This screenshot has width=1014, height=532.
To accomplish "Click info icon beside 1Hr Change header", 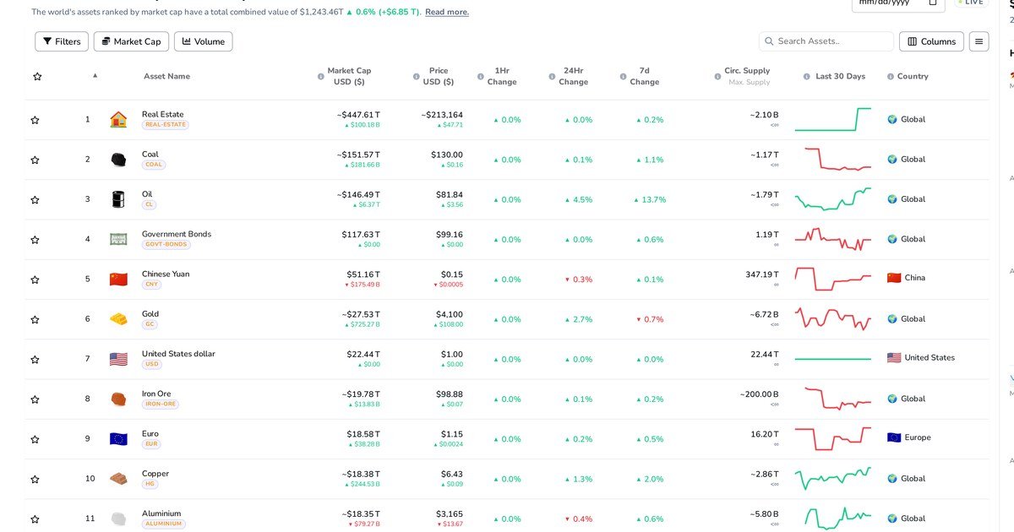I will click(x=480, y=77).
